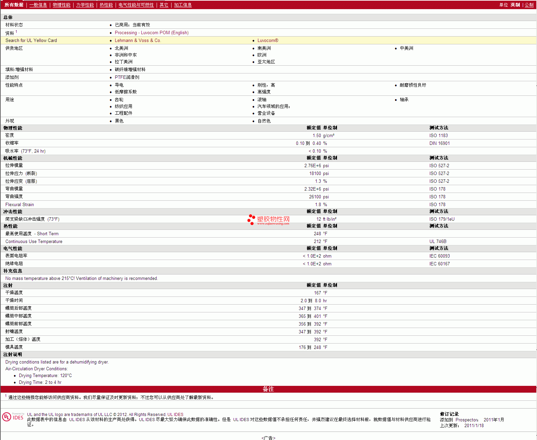Image resolution: width=537 pixels, height=440 pixels.
Task: Click DIN 16901 test method link
Action: tap(439, 143)
